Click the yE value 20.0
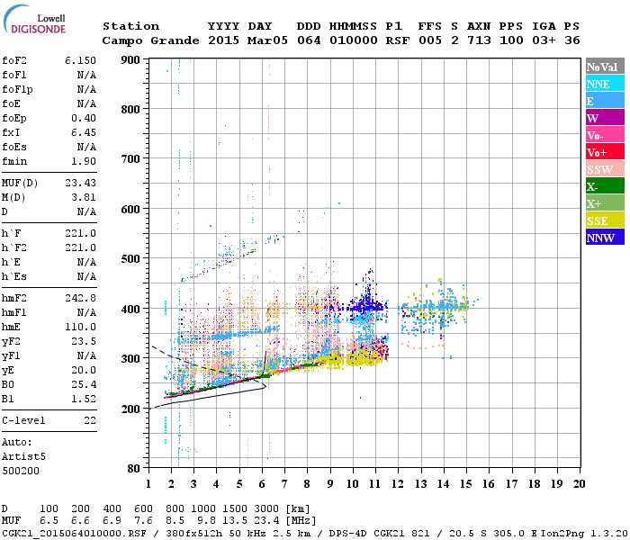This screenshot has width=630, height=540. [x=84, y=370]
